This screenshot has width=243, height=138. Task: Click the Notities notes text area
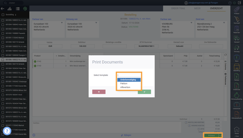point(107,127)
